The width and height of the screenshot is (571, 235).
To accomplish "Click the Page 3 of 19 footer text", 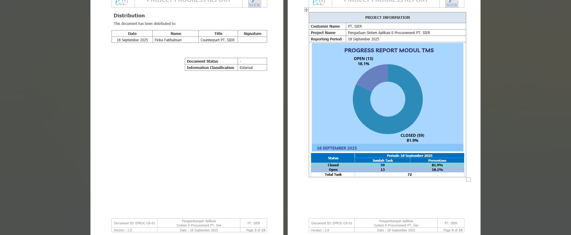I will click(256, 230).
